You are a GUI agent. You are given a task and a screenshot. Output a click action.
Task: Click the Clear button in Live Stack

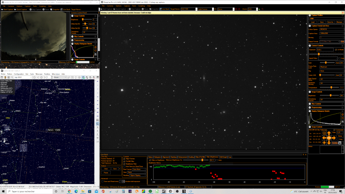coord(106,169)
